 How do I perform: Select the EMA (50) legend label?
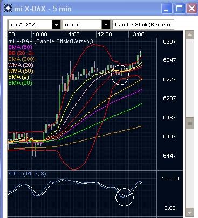click(x=20, y=47)
